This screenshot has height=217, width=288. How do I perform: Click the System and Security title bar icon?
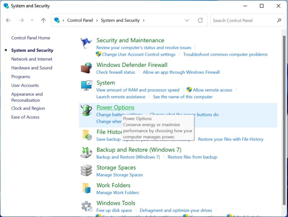point(6,6)
